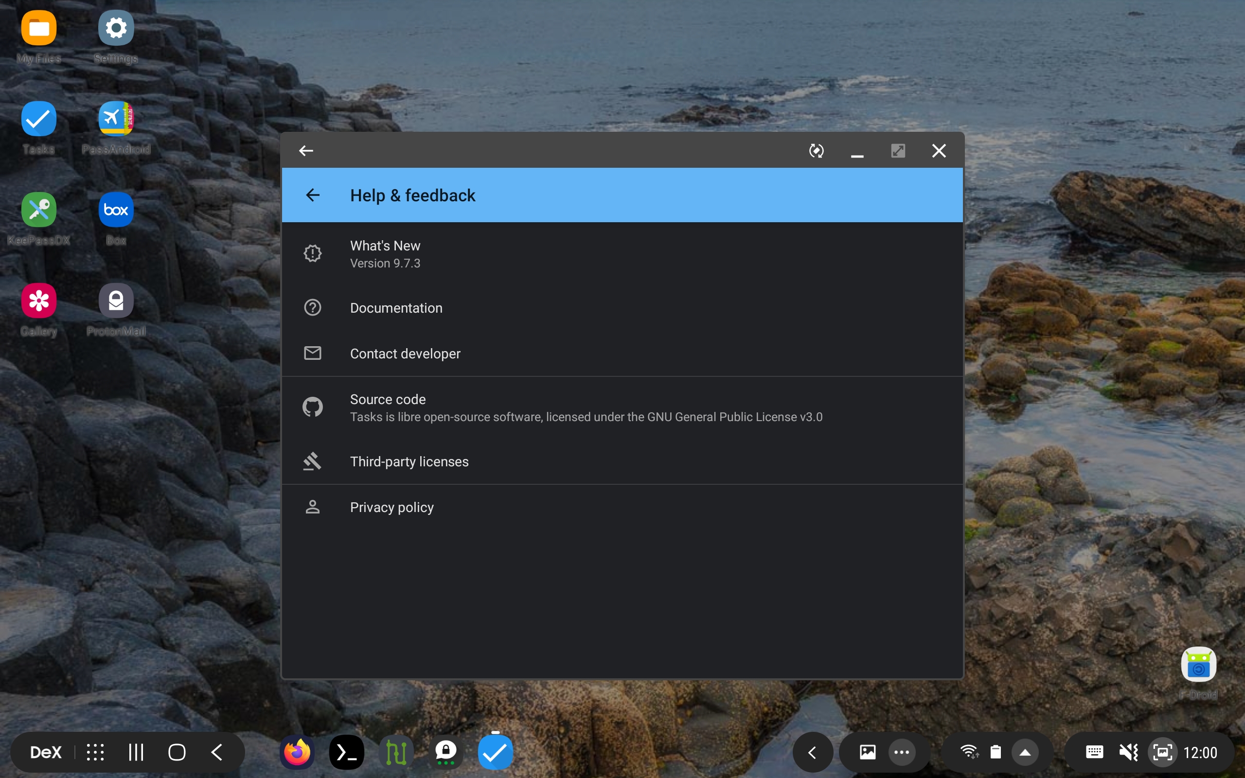1245x778 pixels.
Task: Expand hidden tray icons with the up arrow
Action: click(x=1026, y=752)
